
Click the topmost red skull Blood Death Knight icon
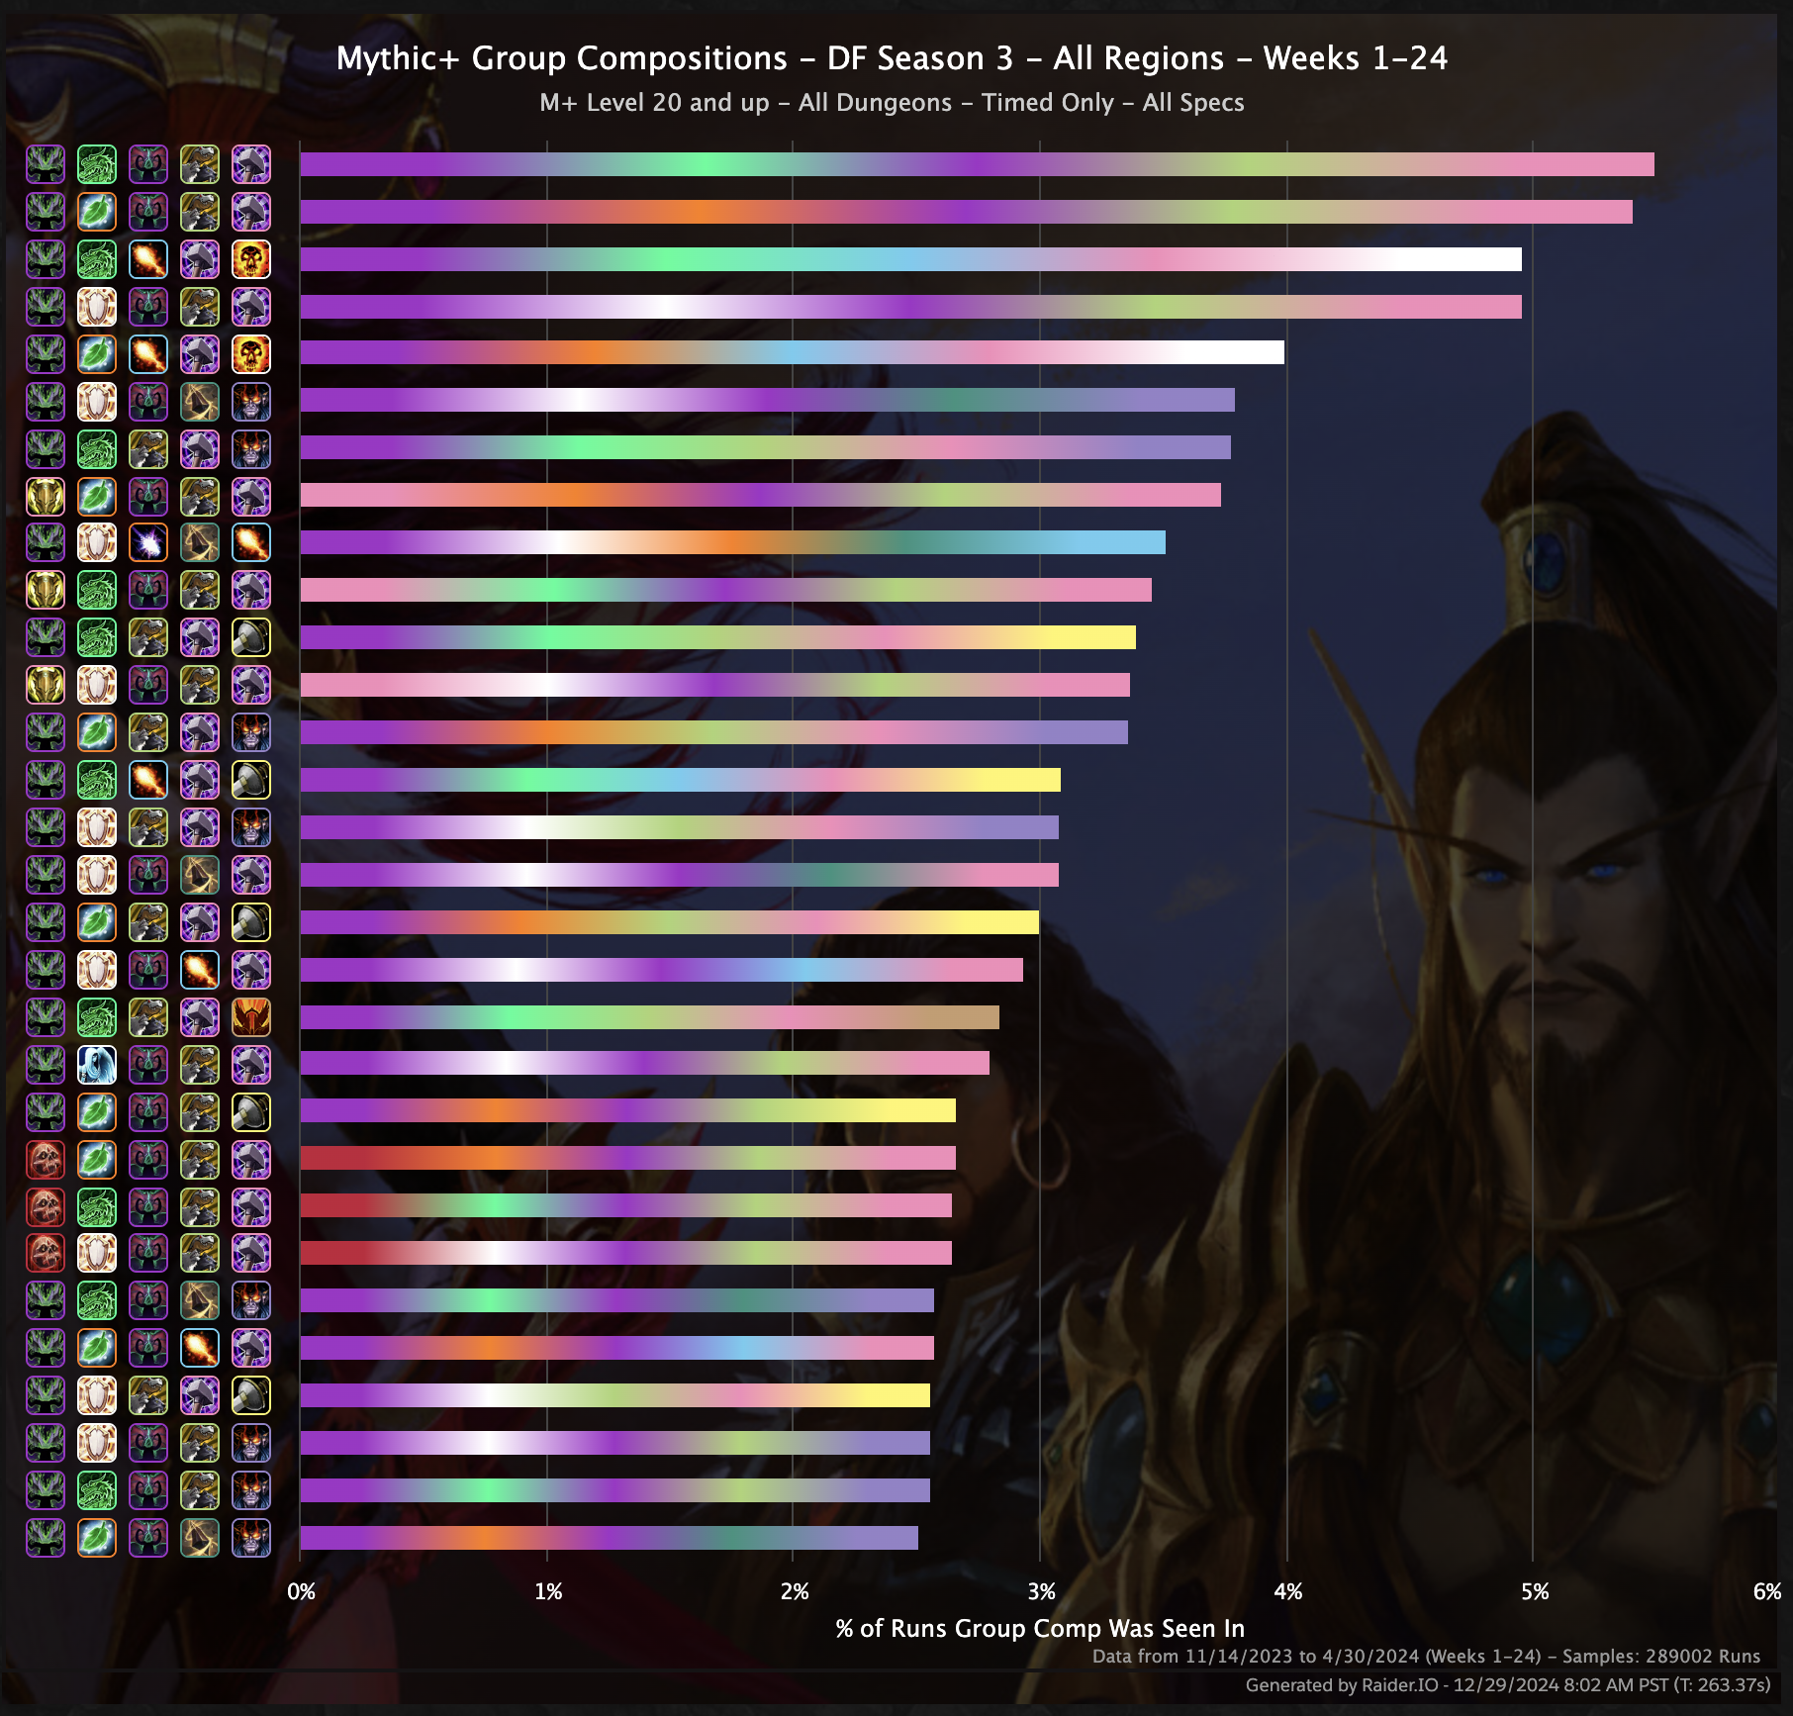(46, 1160)
